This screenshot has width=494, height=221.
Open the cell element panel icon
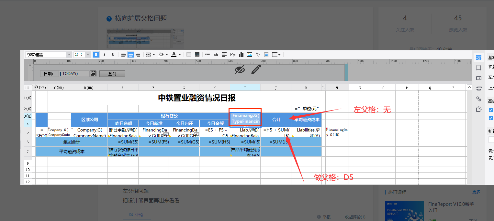tap(479, 68)
